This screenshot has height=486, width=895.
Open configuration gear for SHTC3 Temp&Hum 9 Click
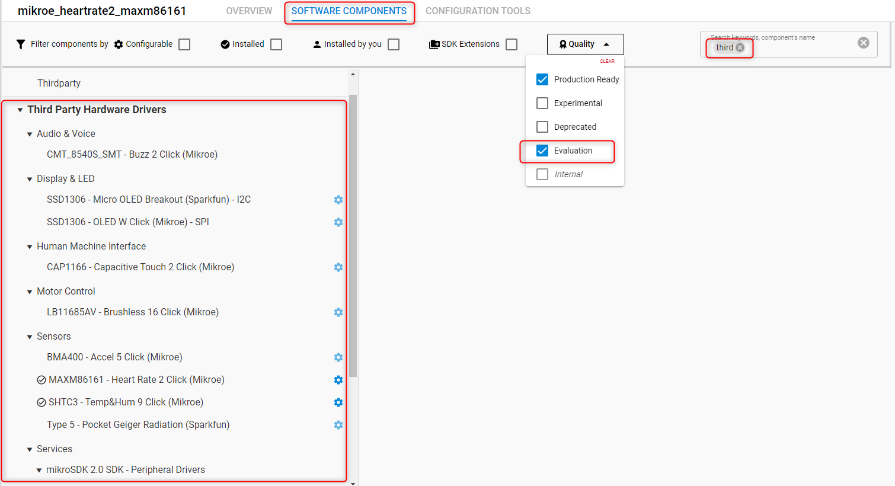pyautogui.click(x=338, y=402)
